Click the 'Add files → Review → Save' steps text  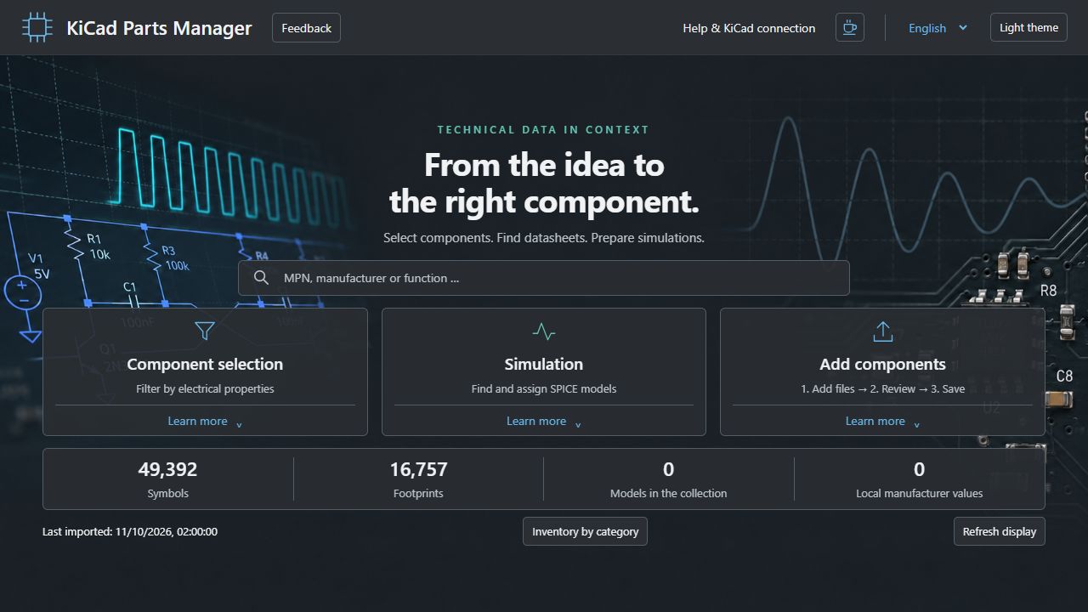[x=882, y=388]
